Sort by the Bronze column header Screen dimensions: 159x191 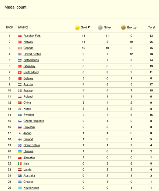[132, 27]
